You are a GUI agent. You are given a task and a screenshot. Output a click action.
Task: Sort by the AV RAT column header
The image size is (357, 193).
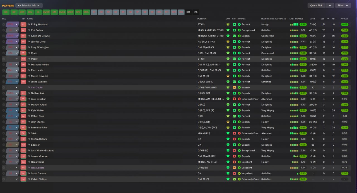click(x=344, y=19)
